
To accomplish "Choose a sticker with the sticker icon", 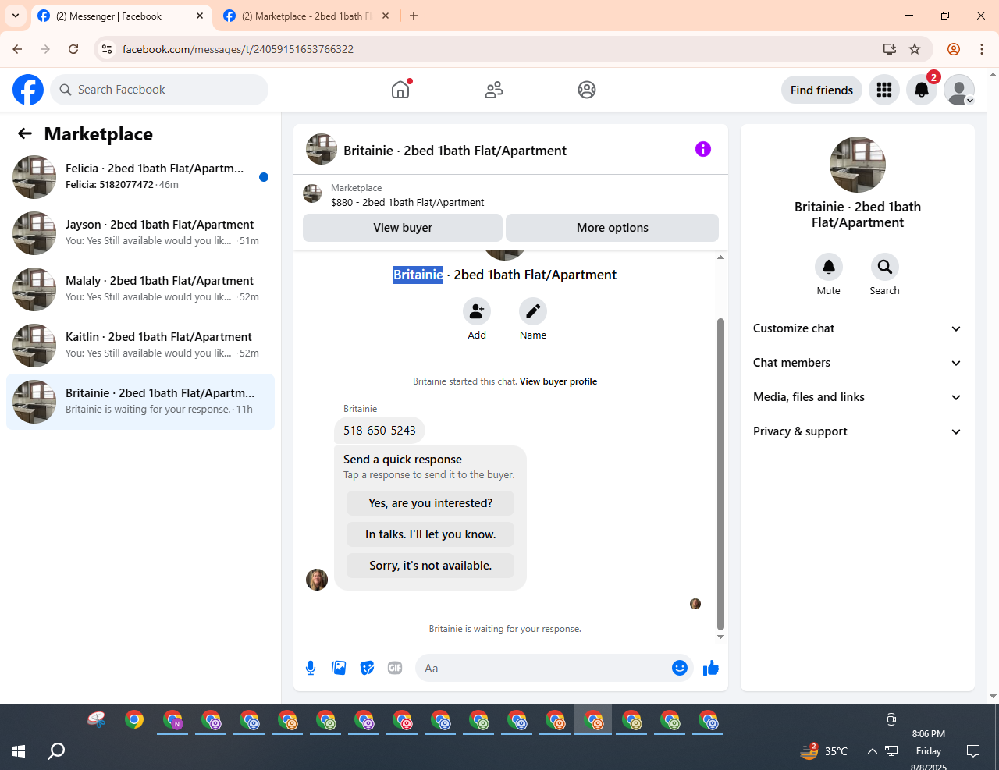I will pos(367,668).
